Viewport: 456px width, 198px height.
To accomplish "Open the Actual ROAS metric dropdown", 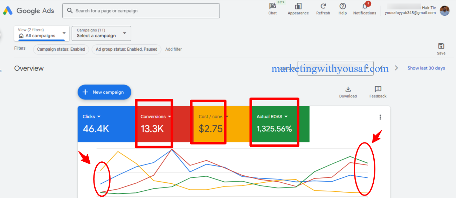I will pyautogui.click(x=286, y=117).
